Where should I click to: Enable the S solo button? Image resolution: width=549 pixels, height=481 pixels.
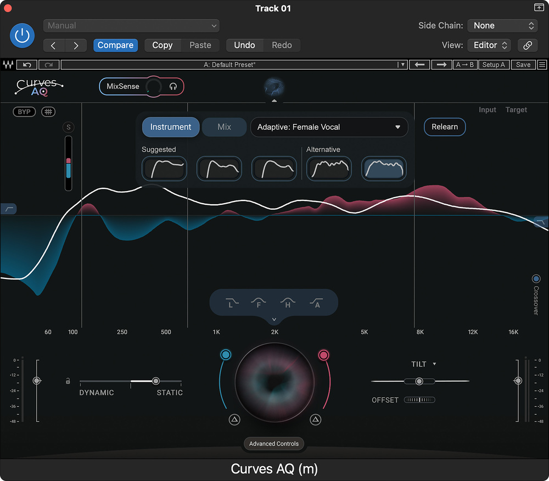tap(69, 127)
